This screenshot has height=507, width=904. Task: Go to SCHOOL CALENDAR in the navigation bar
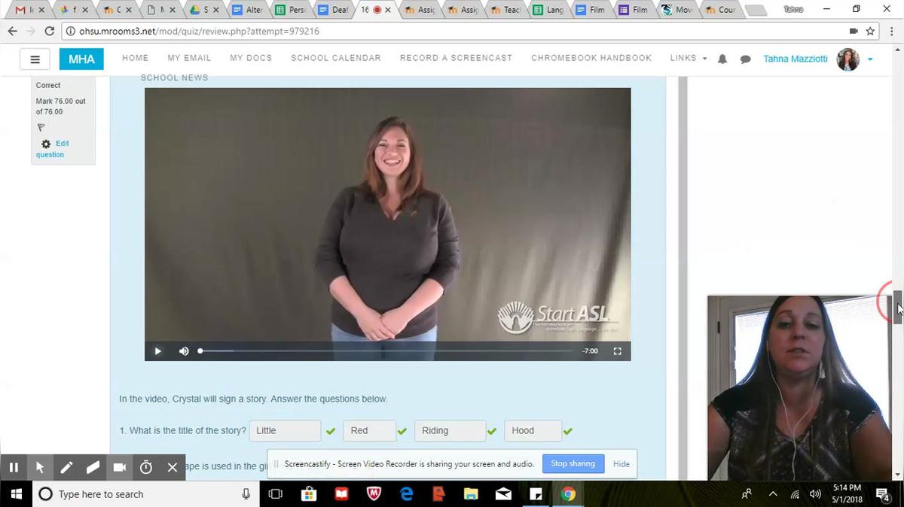pos(336,58)
